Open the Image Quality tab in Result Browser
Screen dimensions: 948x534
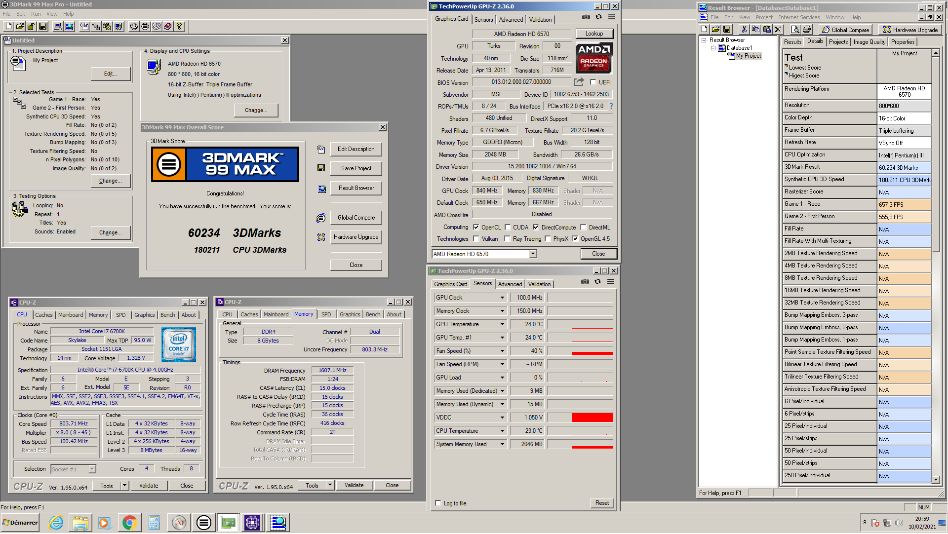click(x=869, y=42)
